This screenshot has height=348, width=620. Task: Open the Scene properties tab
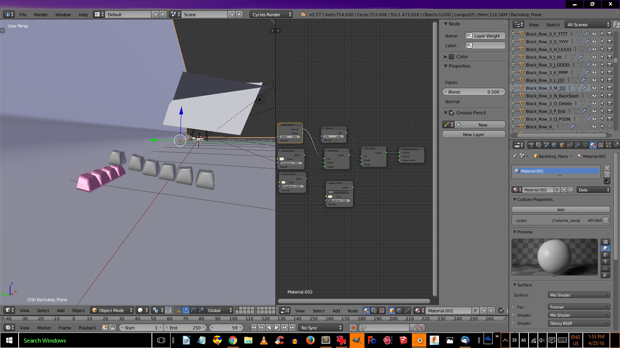coord(546,145)
